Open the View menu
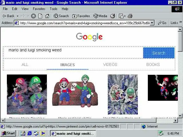Image resolution: width=183 pixels, height=137 pixels. click(x=25, y=9)
